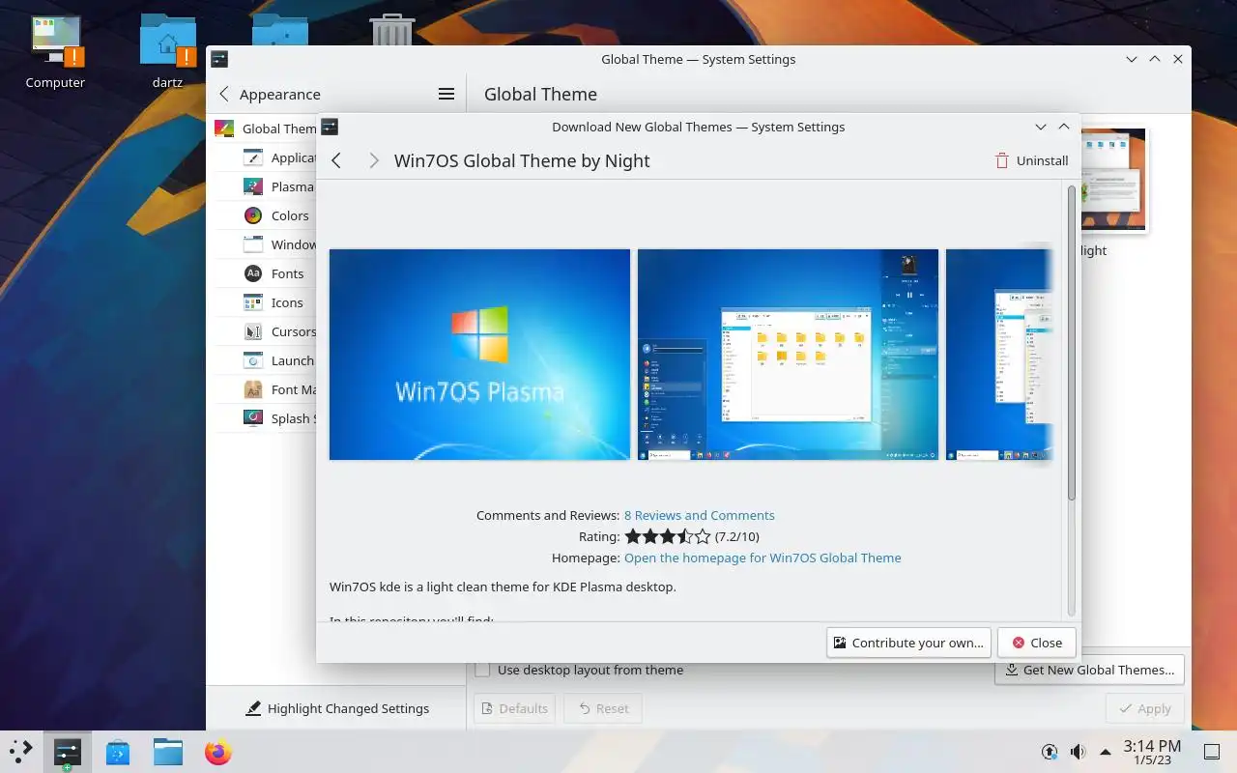Click the dialog vertical scrollbar
1237x773 pixels.
[1071, 343]
